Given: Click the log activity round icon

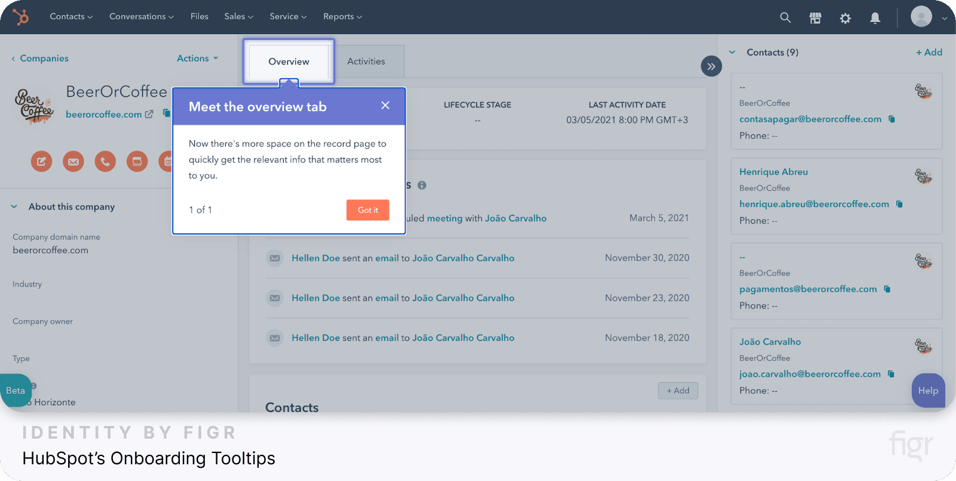Looking at the screenshot, I should (137, 161).
